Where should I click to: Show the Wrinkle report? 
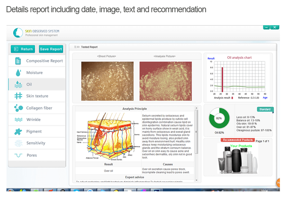click(x=37, y=120)
